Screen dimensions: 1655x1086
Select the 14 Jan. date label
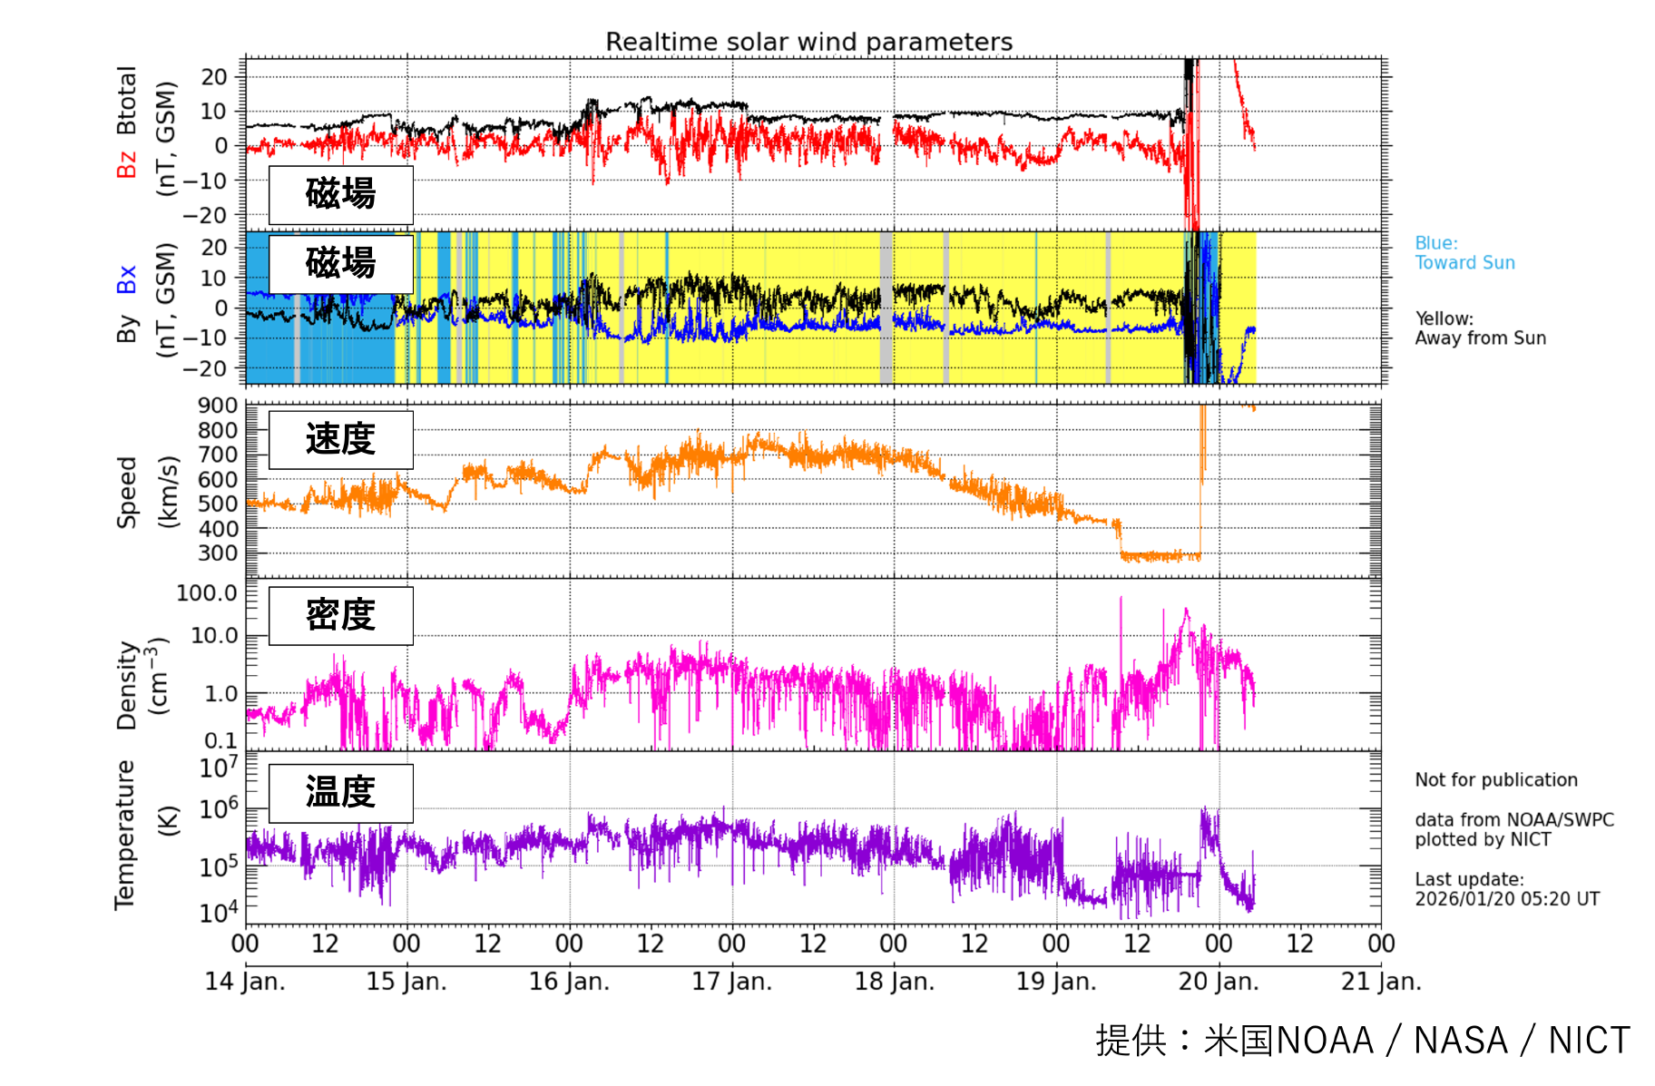point(245,982)
